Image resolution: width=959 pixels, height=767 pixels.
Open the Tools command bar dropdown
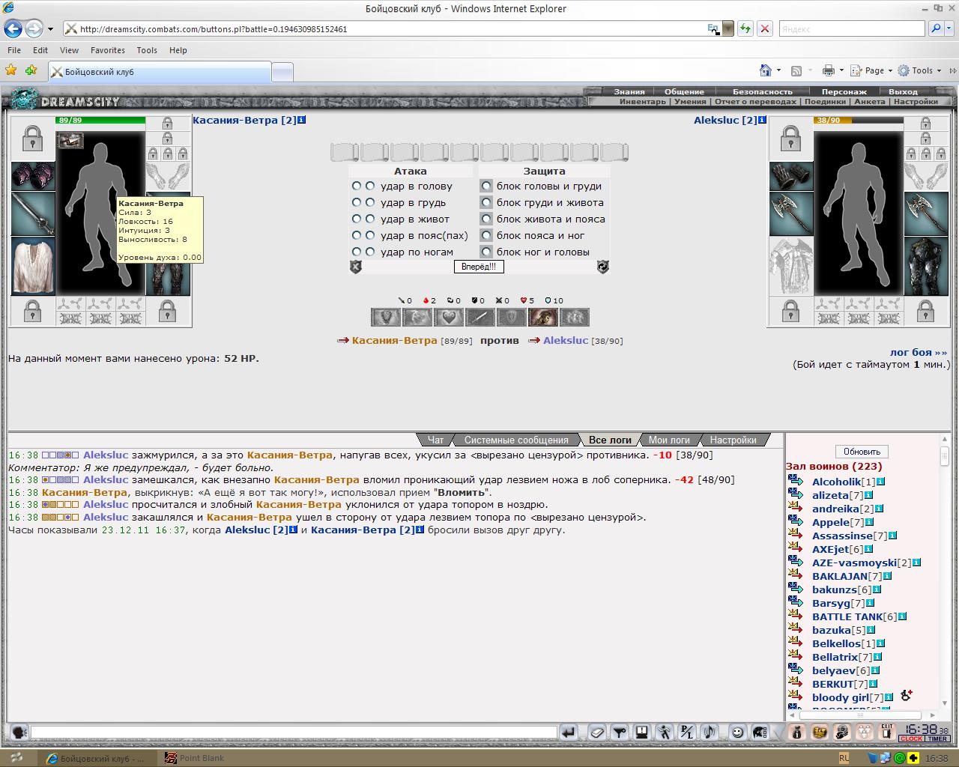(919, 70)
